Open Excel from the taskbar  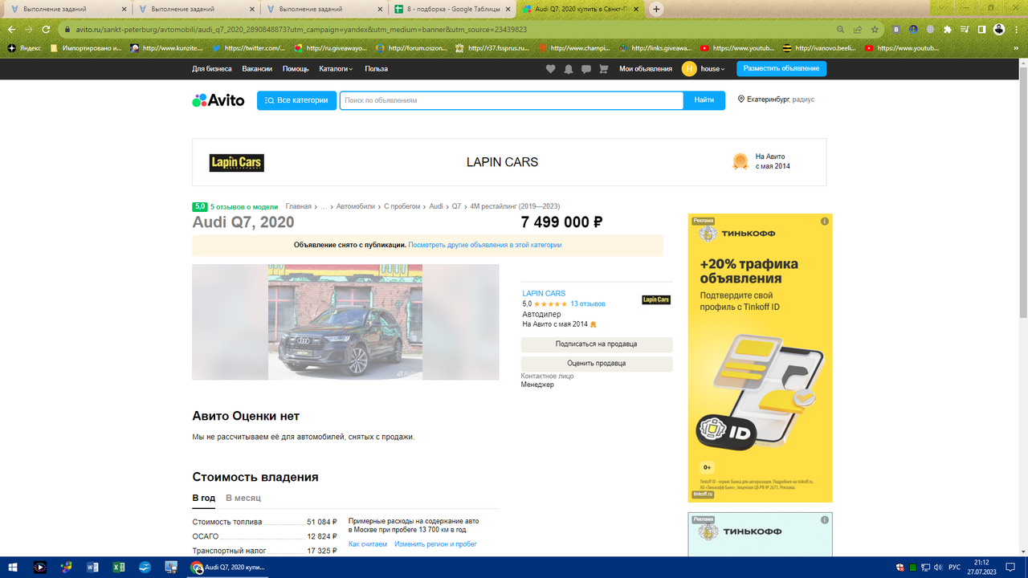pos(117,568)
